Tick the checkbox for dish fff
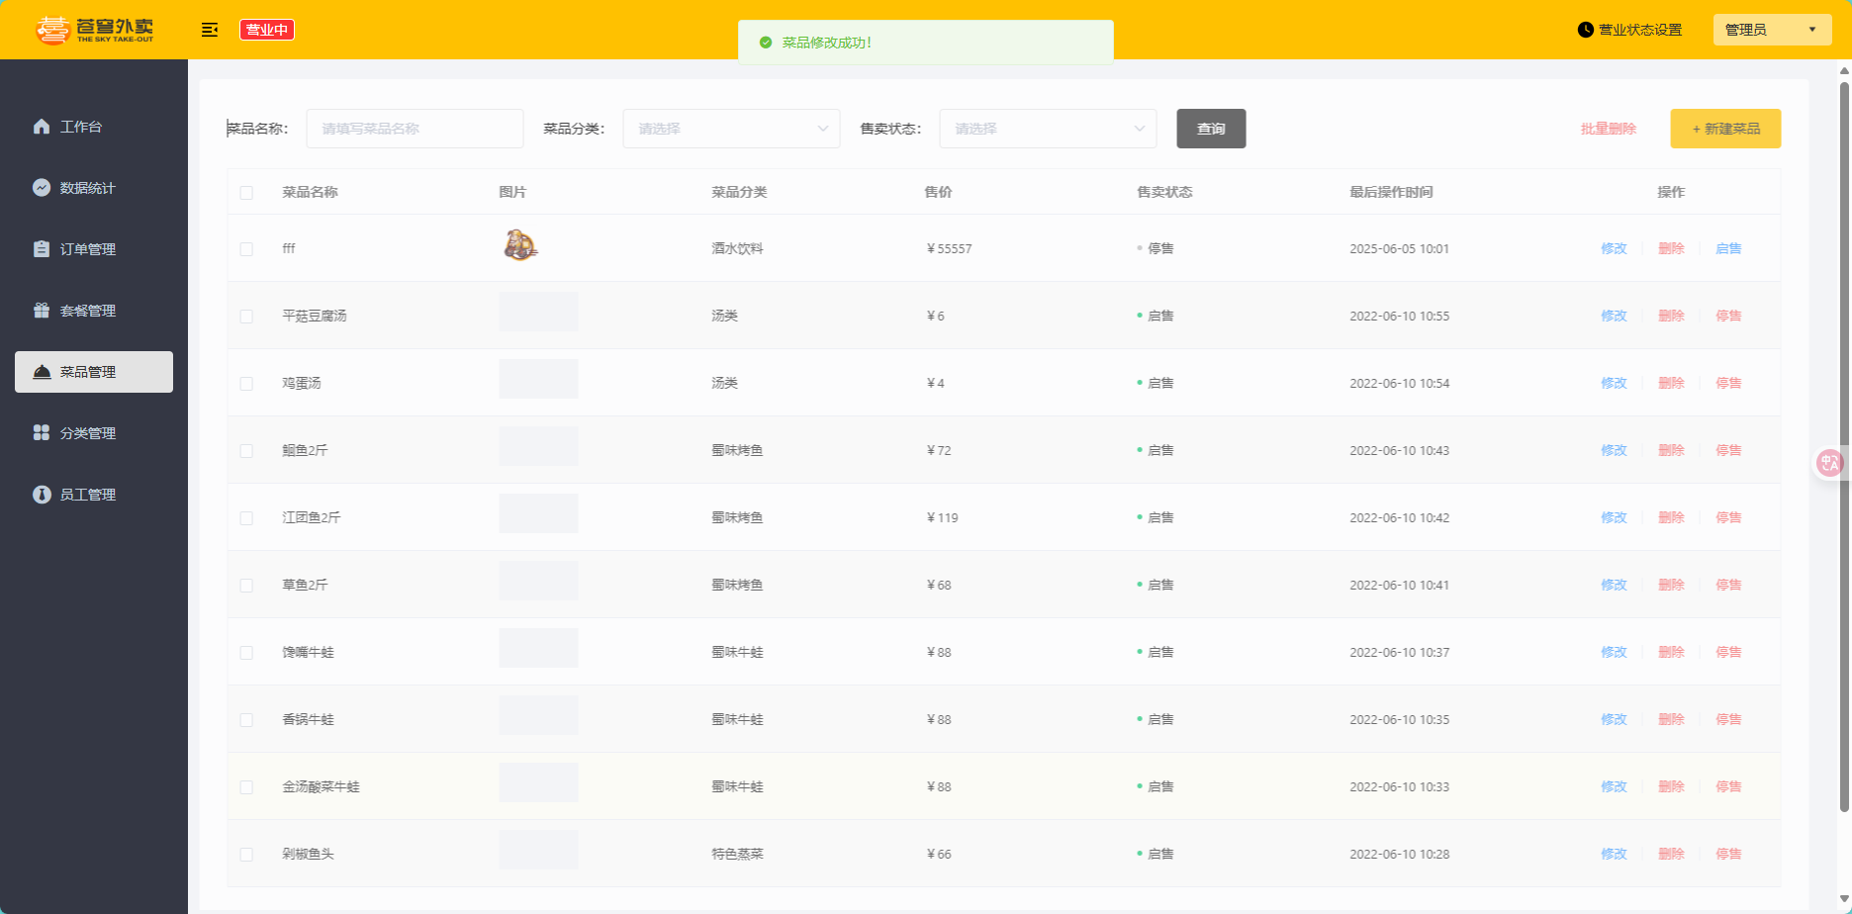Image resolution: width=1852 pixels, height=914 pixels. tap(246, 249)
